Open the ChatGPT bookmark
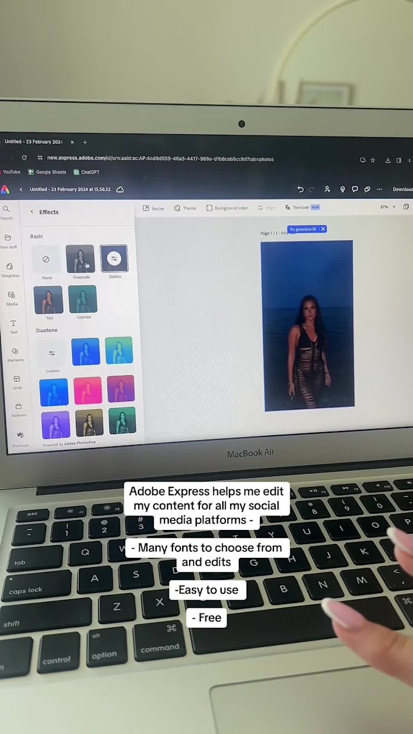Image resolution: width=413 pixels, height=734 pixels. pos(86,172)
